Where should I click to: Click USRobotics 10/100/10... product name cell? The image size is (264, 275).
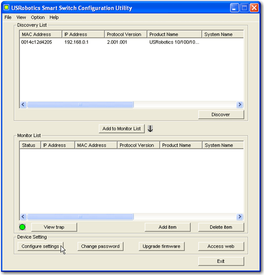coord(174,42)
